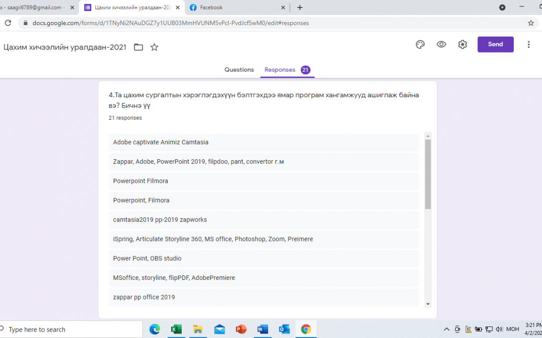Open Word from the taskbar

tap(262, 329)
